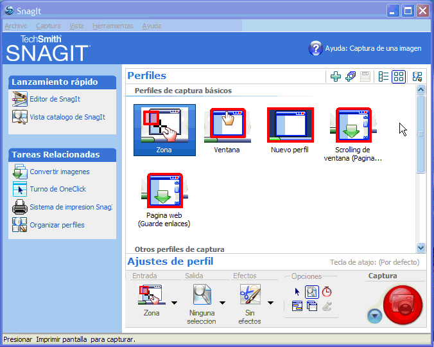This screenshot has height=347, width=434.
Task: Click the profiles list scroll down arrow
Action: 421,247
